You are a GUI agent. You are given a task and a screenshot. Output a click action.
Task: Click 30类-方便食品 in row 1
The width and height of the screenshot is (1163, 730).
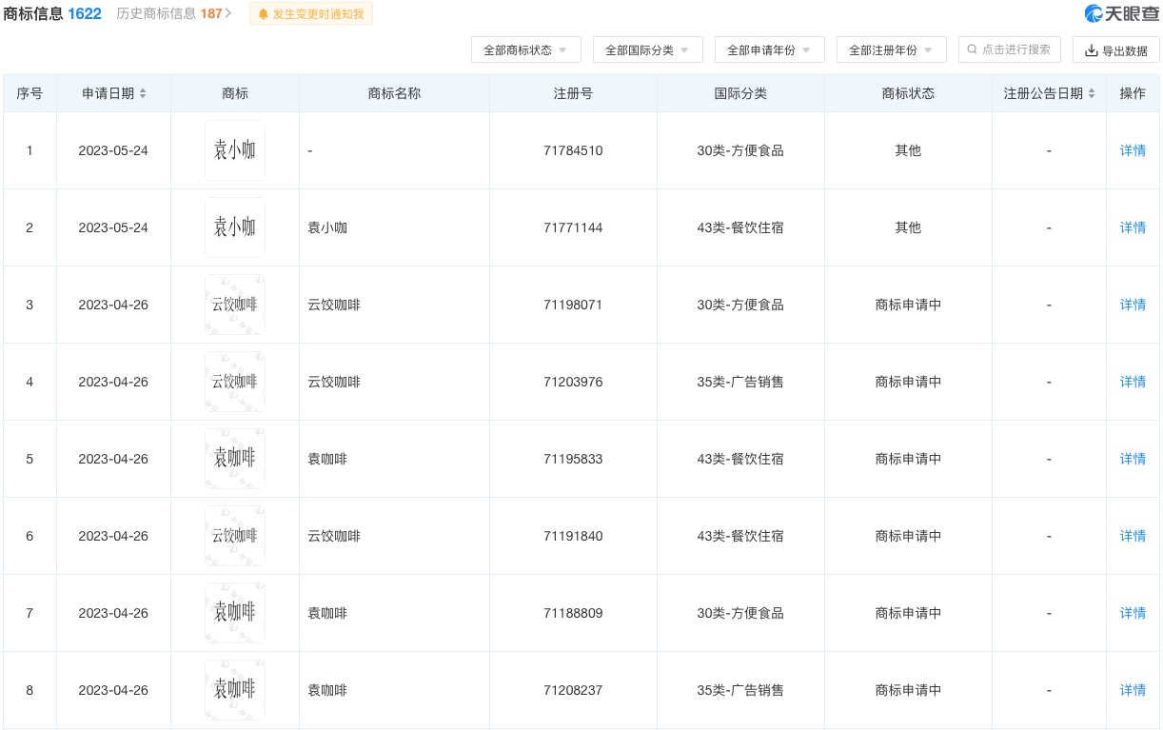point(740,150)
